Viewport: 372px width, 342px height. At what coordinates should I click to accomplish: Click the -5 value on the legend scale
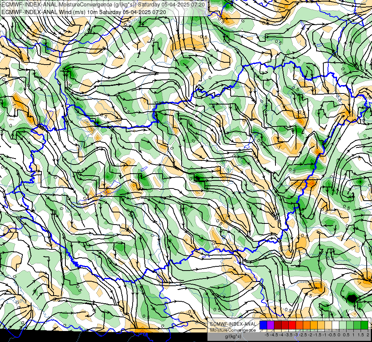pyautogui.click(x=267, y=335)
